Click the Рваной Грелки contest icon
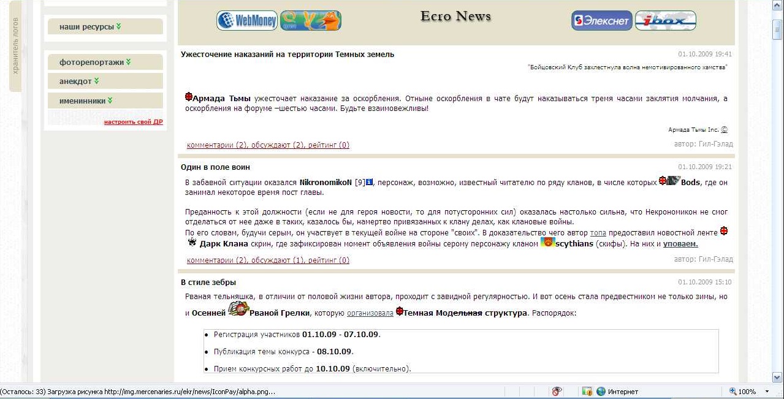The width and height of the screenshot is (784, 399). pos(238,309)
